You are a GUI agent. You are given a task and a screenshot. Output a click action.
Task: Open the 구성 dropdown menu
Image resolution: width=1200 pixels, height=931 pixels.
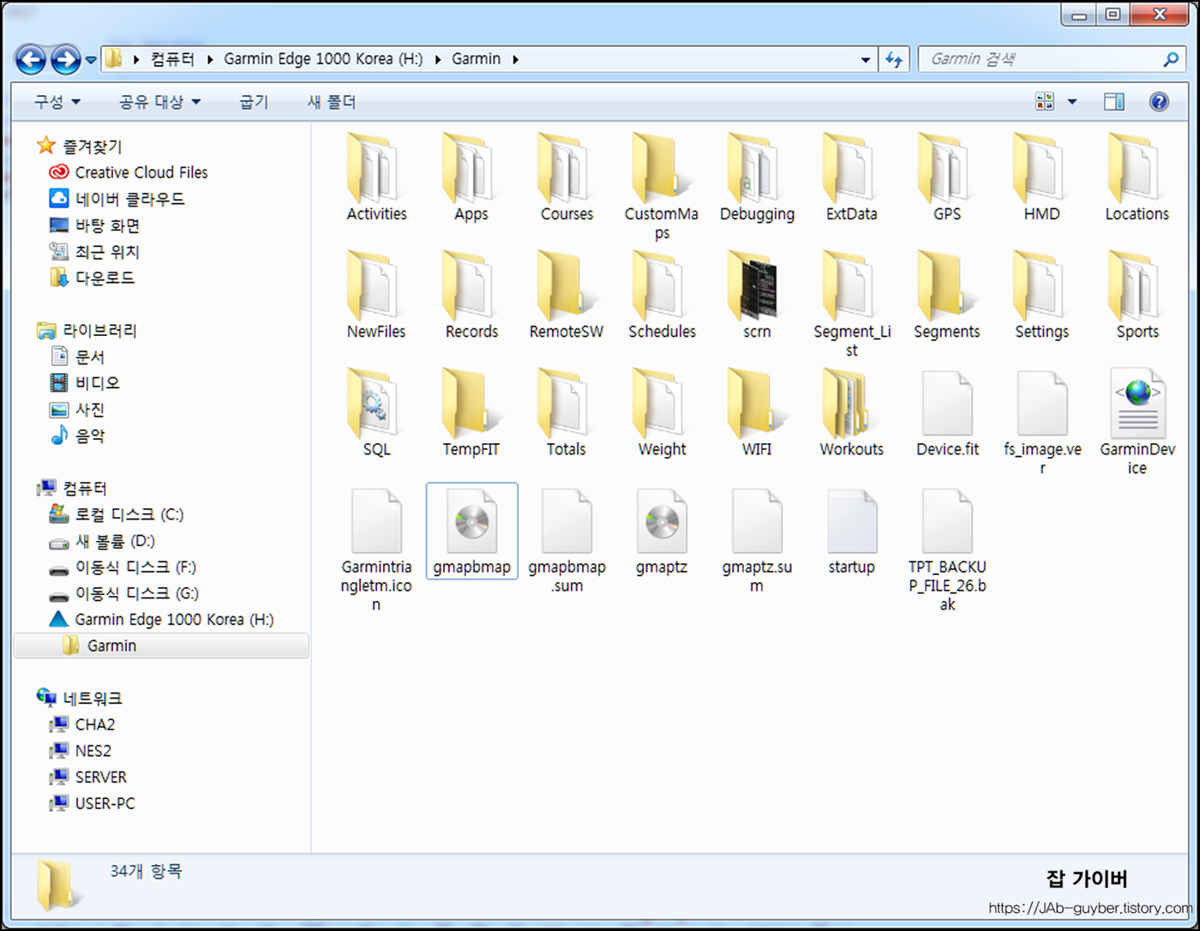pos(53,101)
